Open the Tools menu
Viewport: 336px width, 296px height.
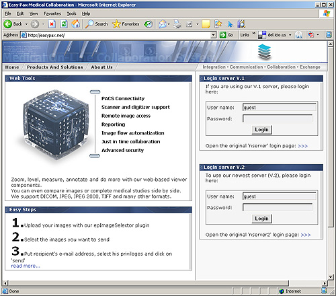click(71, 14)
